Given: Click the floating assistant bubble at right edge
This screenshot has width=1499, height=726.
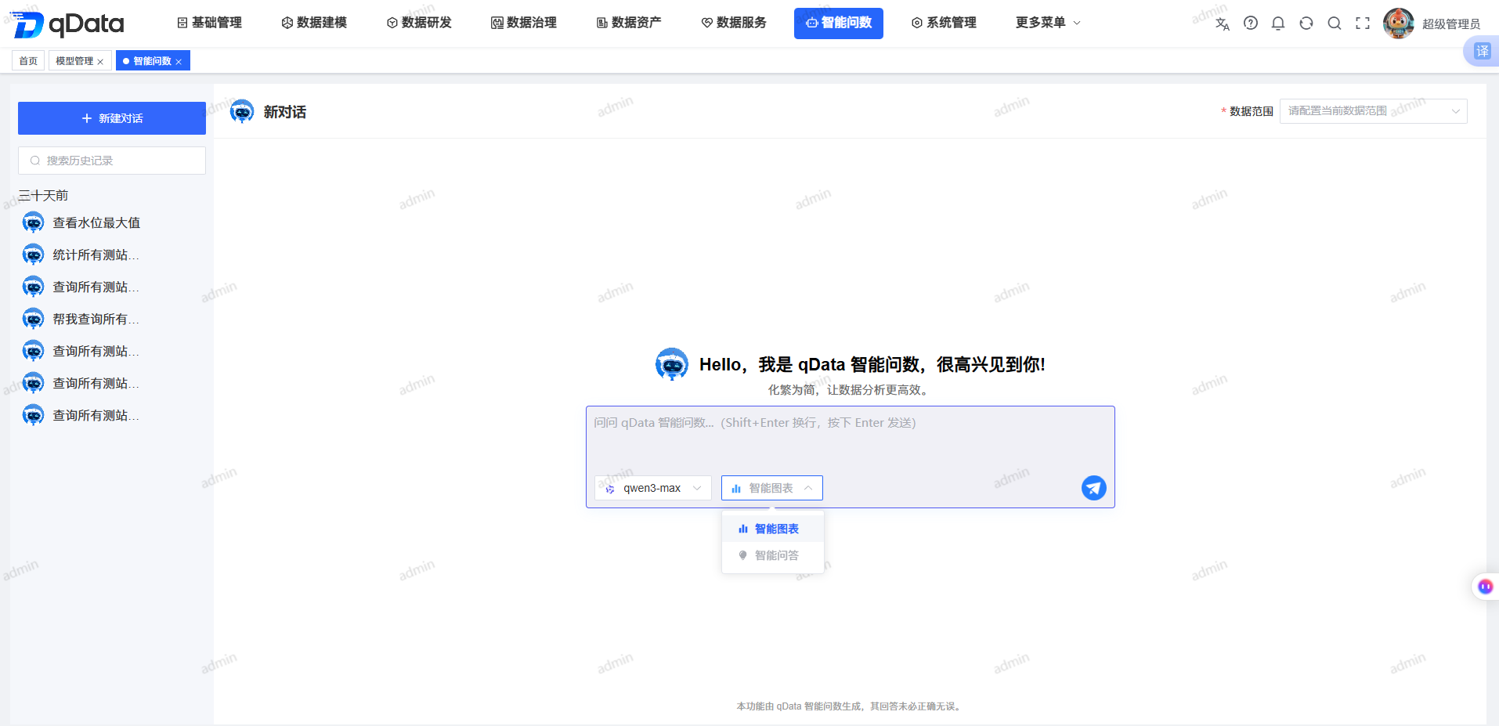Looking at the screenshot, I should coord(1485,587).
